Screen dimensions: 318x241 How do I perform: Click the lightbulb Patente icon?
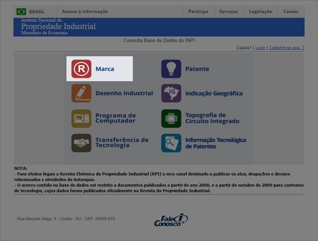[x=171, y=69]
